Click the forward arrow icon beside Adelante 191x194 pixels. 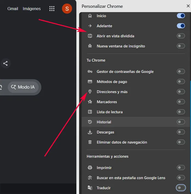[90, 26]
